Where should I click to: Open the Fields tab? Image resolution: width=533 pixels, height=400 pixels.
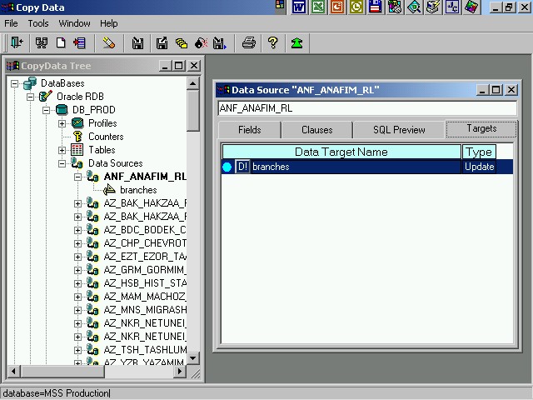(x=249, y=130)
